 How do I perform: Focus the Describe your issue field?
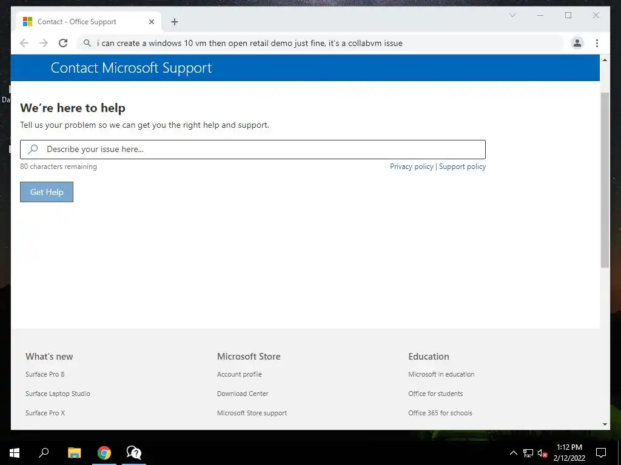tap(253, 150)
